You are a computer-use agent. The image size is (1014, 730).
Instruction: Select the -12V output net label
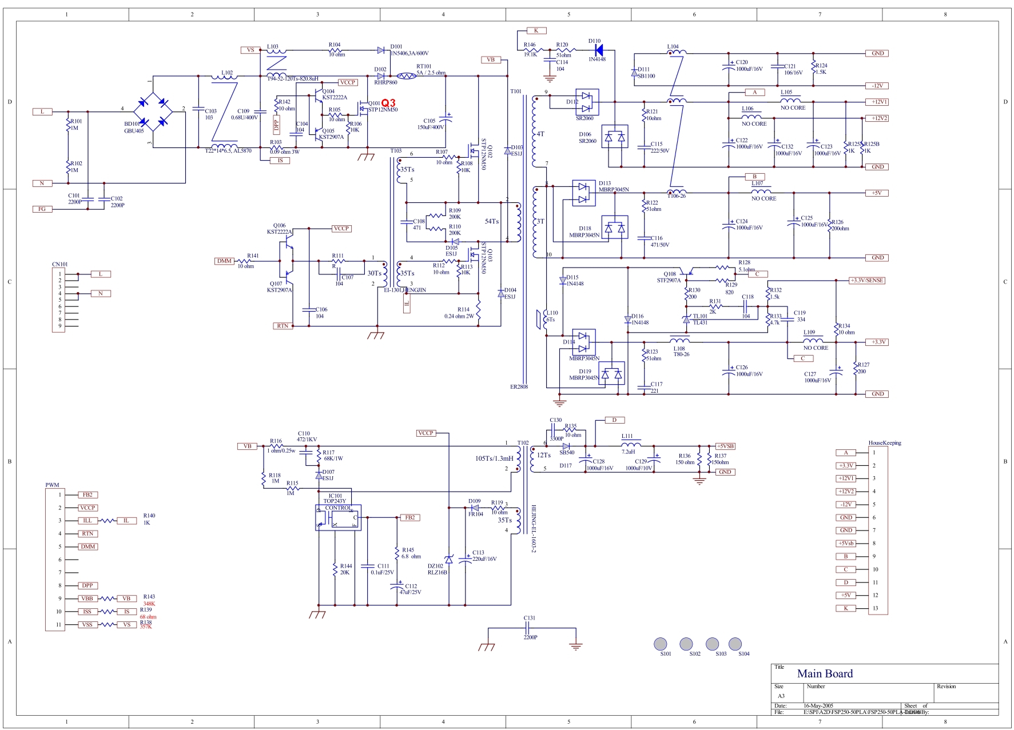coord(878,86)
